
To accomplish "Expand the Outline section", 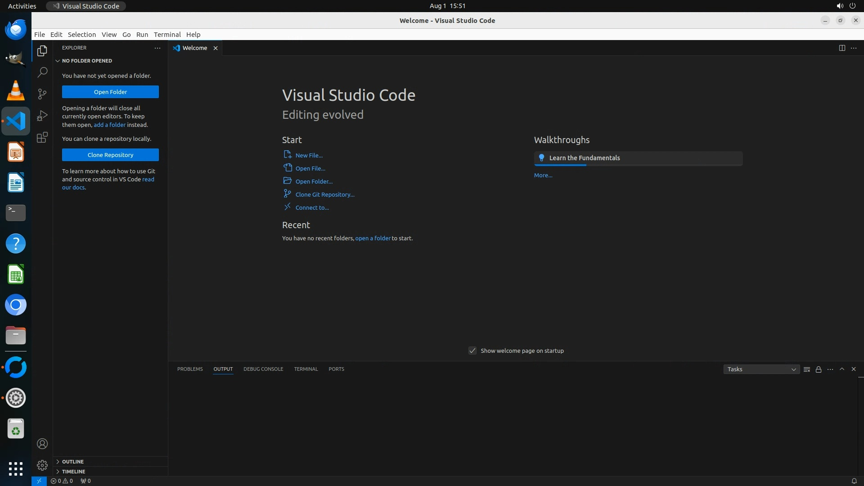I will (73, 462).
